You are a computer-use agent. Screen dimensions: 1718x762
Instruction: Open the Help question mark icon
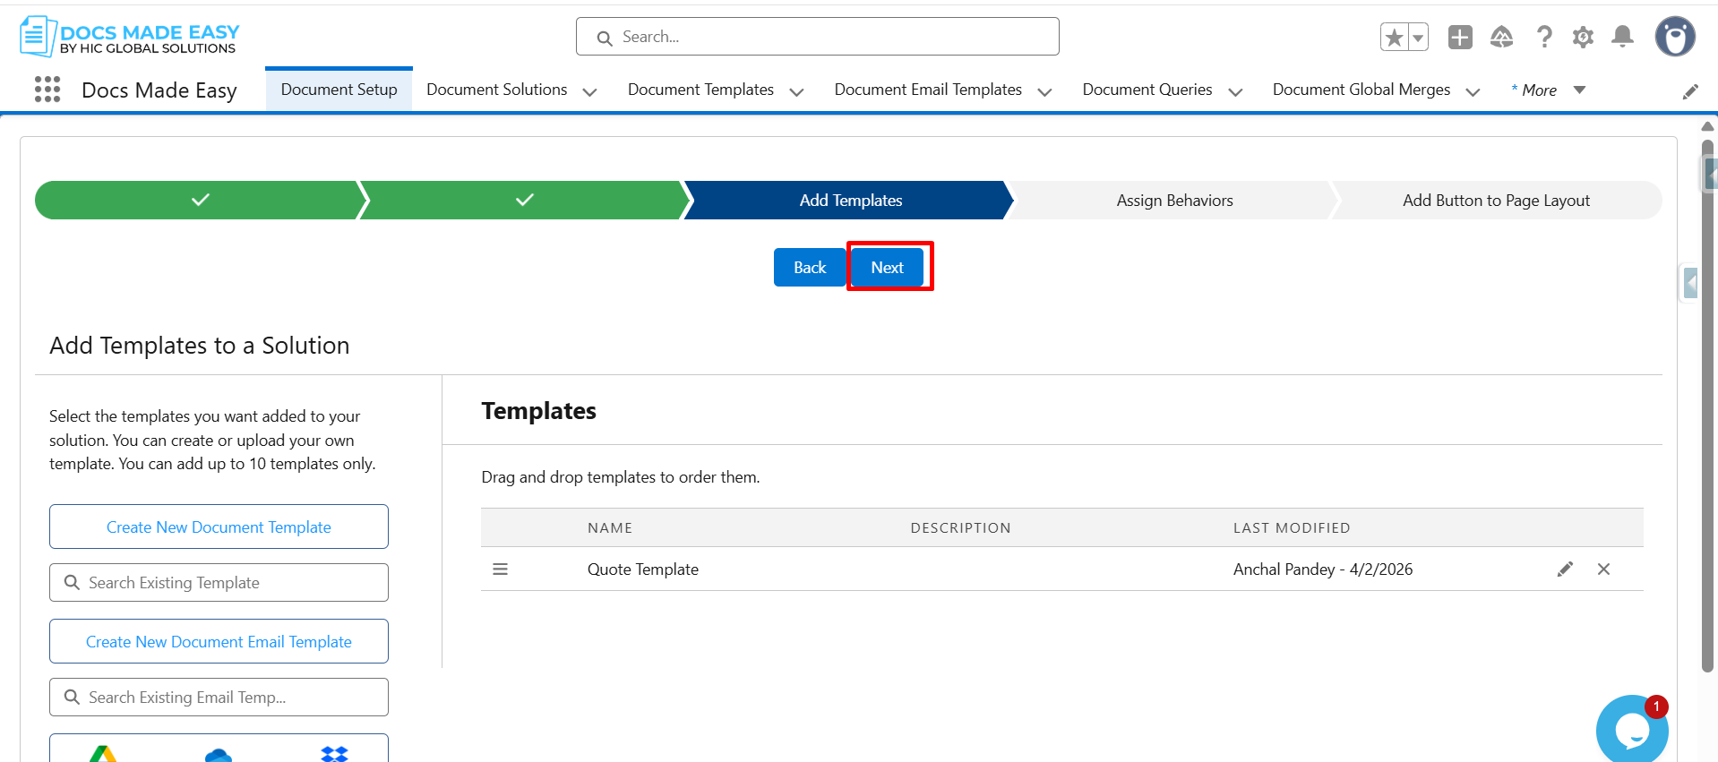tap(1544, 37)
